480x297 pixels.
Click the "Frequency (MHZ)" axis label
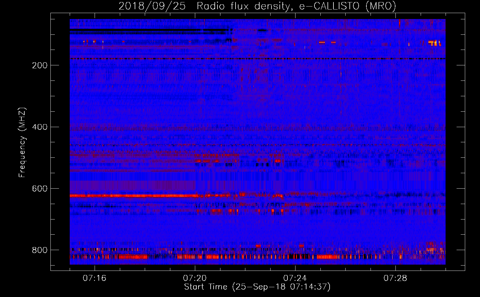22,142
